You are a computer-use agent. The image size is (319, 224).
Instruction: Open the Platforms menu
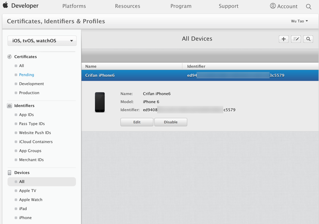pyautogui.click(x=74, y=6)
